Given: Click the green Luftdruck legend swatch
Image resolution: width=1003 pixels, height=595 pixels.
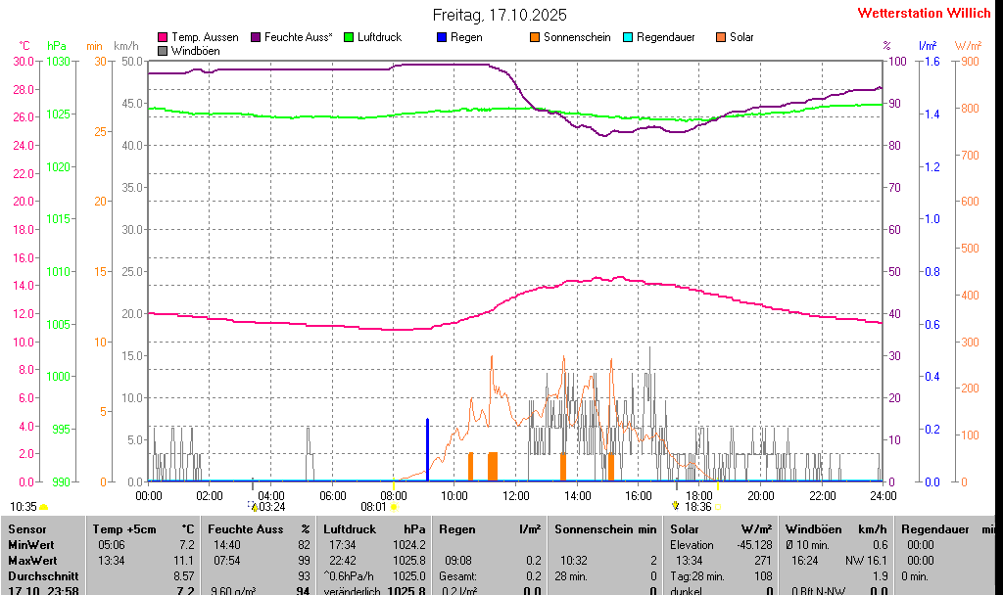Looking at the screenshot, I should pyautogui.click(x=348, y=37).
